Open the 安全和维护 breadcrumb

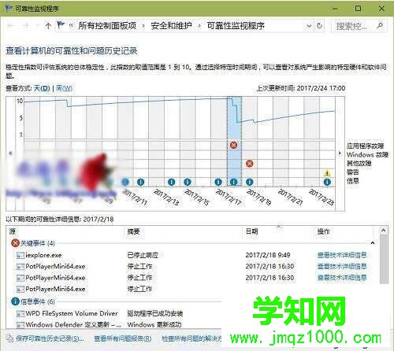(x=171, y=25)
